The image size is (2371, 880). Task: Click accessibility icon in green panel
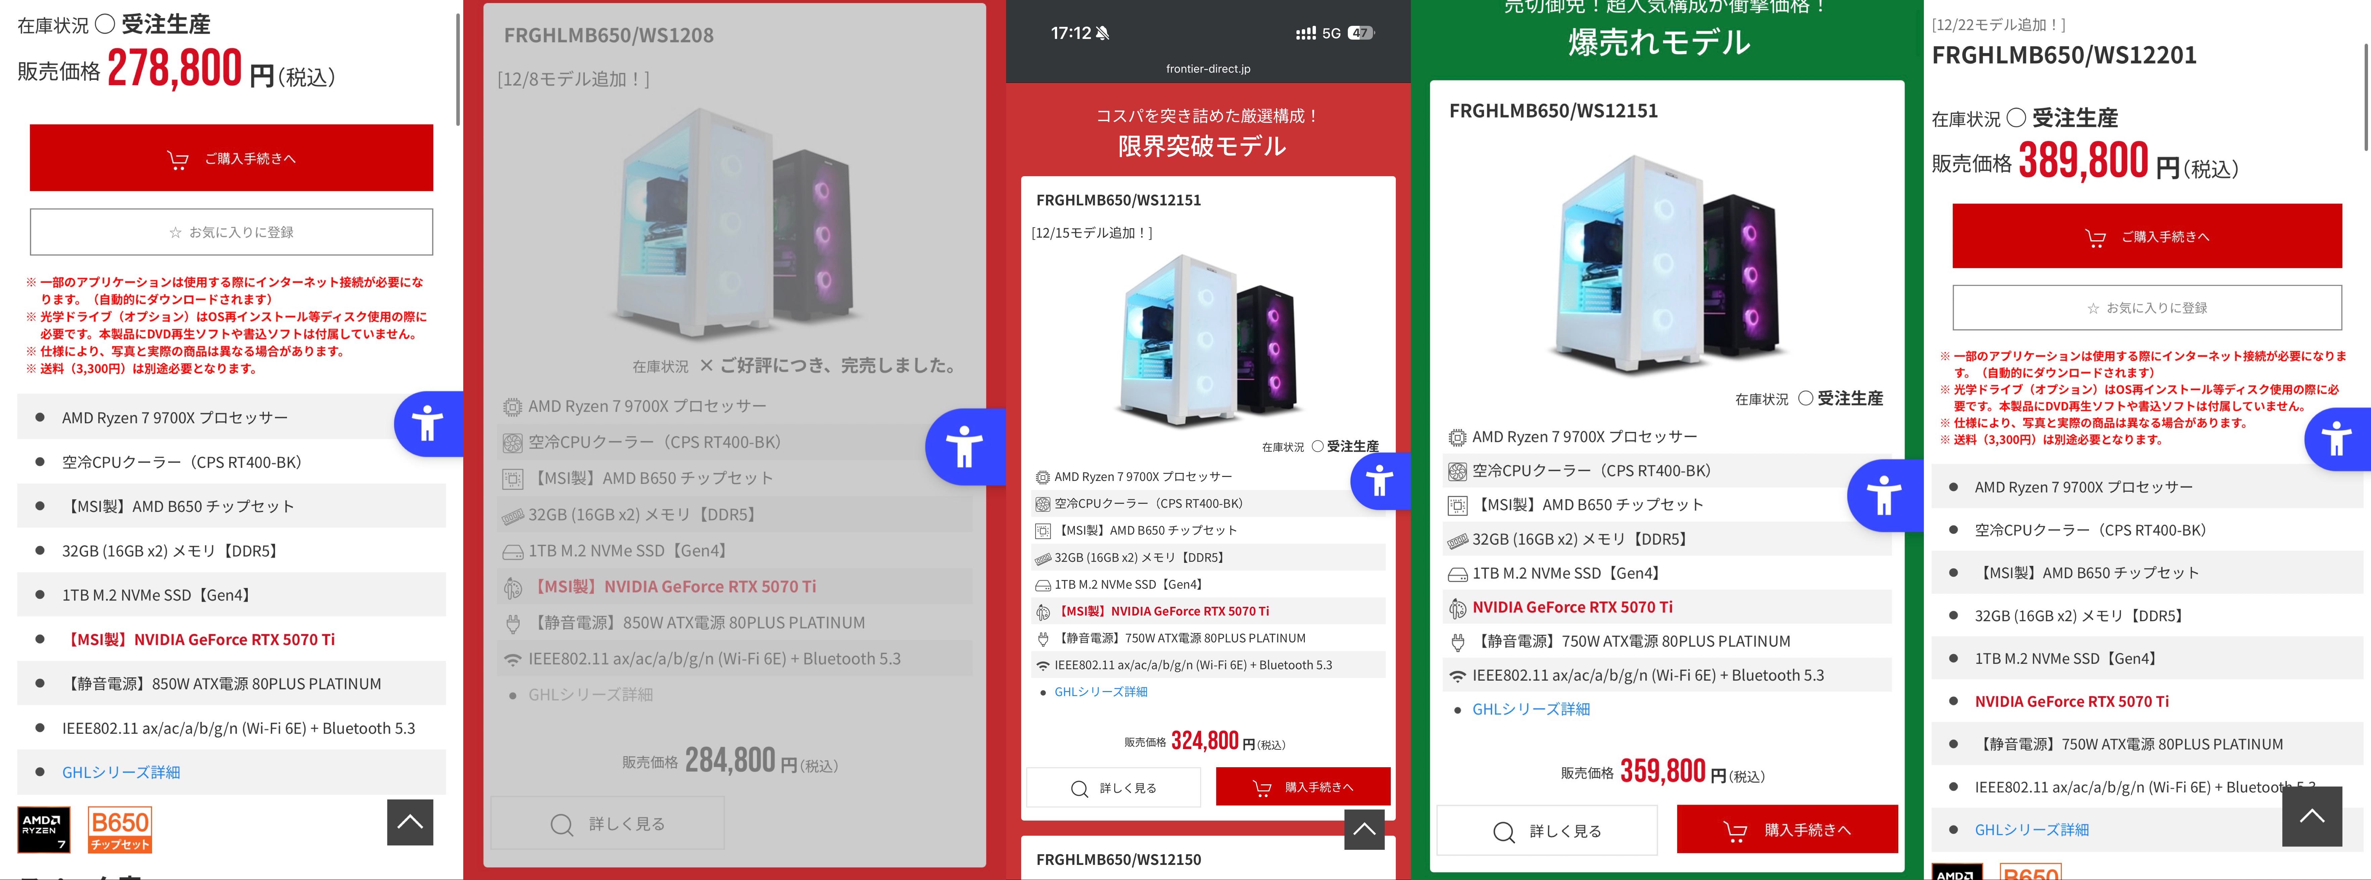pyautogui.click(x=1884, y=495)
